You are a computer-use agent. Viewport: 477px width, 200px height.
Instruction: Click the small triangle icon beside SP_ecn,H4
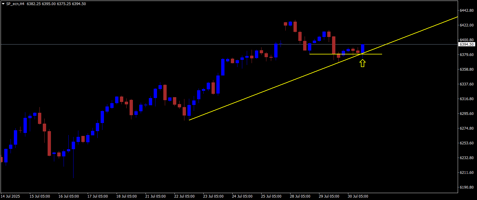click(3, 4)
